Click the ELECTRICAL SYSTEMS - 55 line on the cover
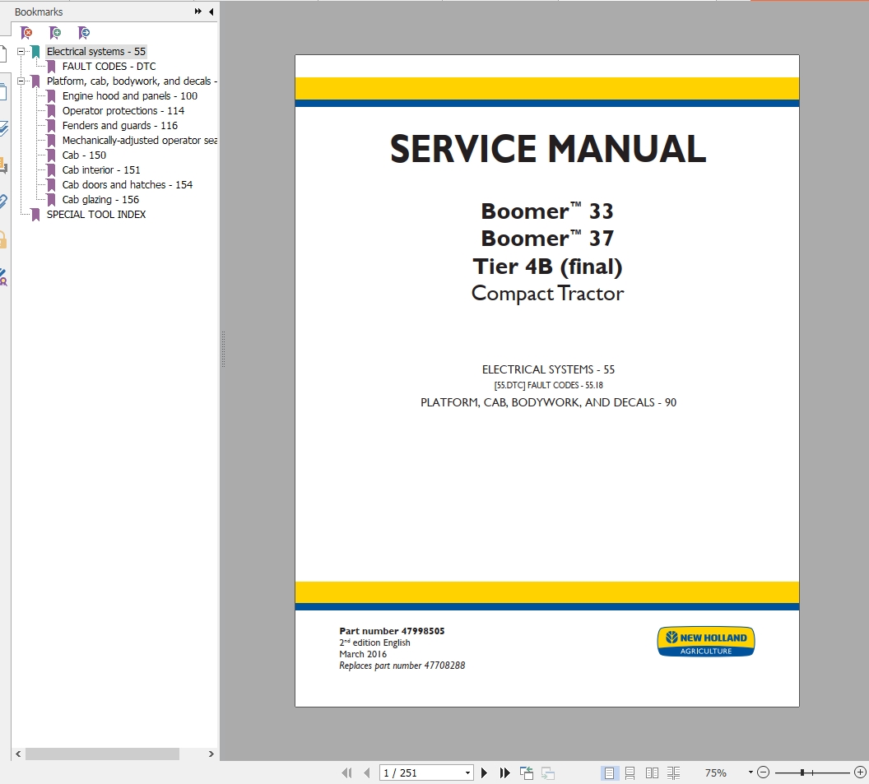869x784 pixels. (548, 369)
